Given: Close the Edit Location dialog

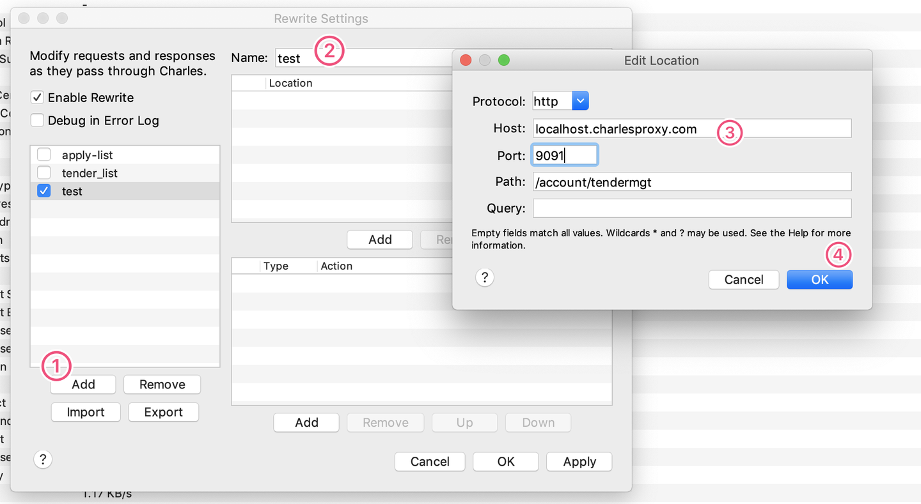Looking at the screenshot, I should (x=466, y=60).
